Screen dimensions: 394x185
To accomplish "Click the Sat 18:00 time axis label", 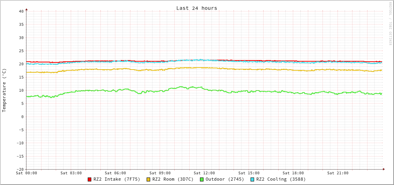I will [293, 173].
